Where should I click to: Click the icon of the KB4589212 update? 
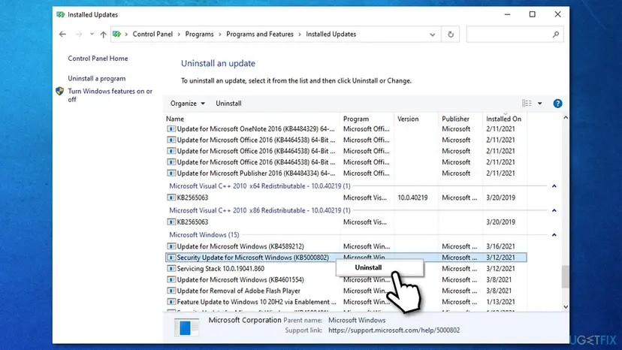pyautogui.click(x=171, y=246)
